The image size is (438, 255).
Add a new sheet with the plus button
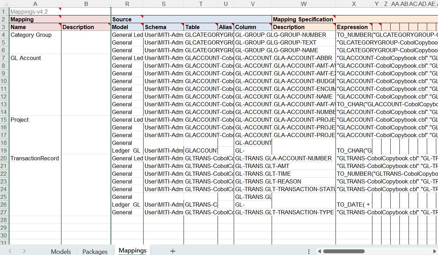click(x=172, y=251)
